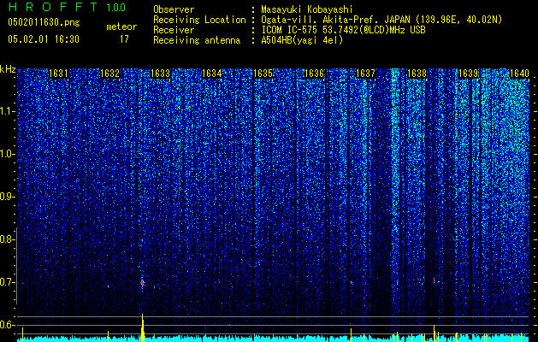
Task: Click the red echo dot after 1638
Action: click(435, 281)
